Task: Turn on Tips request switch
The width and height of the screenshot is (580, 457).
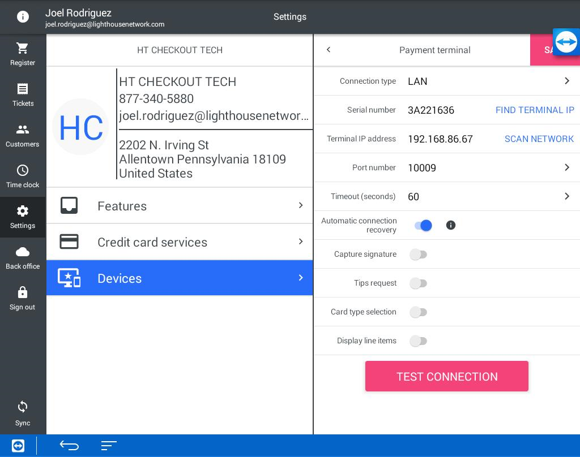Action: [419, 283]
